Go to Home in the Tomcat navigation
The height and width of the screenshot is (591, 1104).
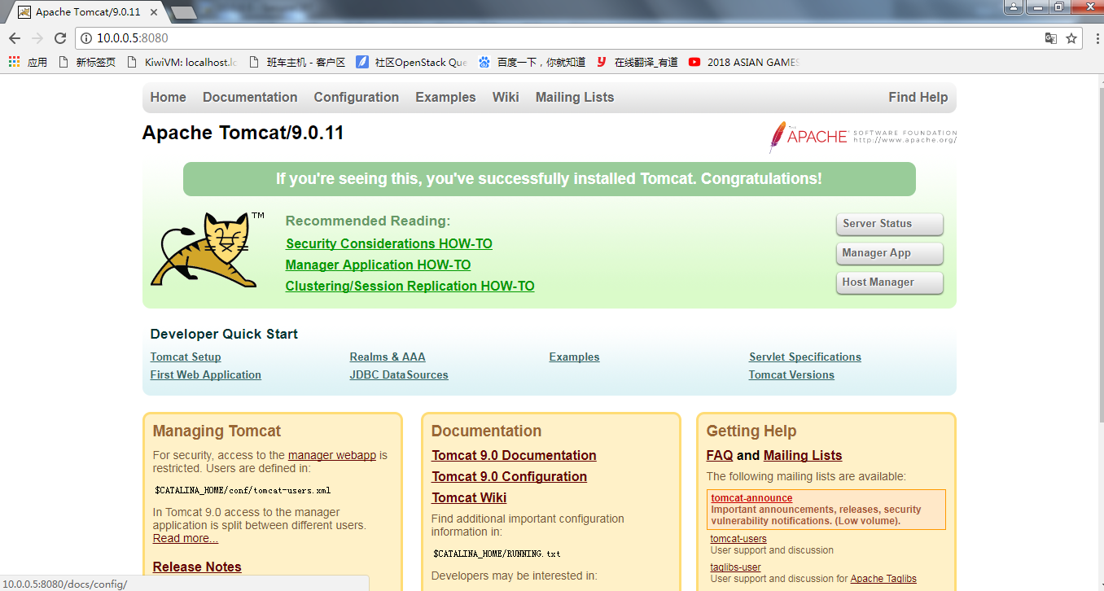coord(169,97)
